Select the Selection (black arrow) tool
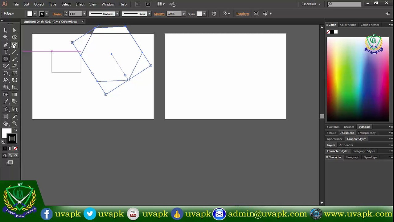 (6, 30)
